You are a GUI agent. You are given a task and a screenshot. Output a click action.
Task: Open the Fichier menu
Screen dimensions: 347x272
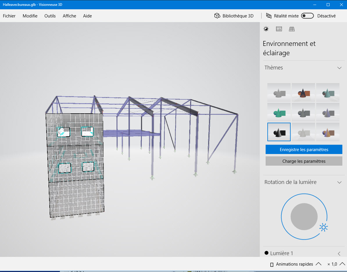point(9,16)
